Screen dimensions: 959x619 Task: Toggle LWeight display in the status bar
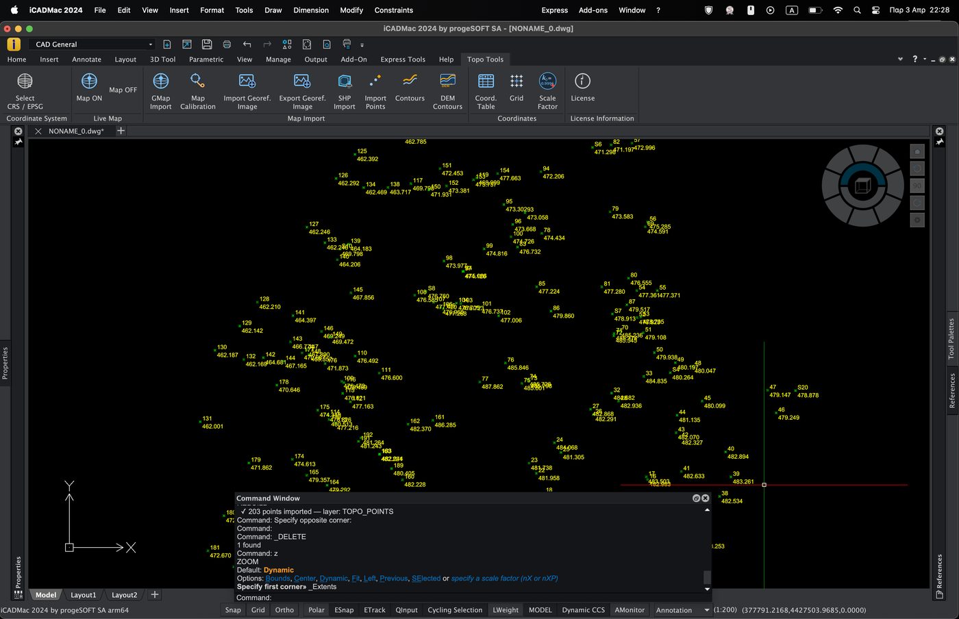(x=506, y=610)
